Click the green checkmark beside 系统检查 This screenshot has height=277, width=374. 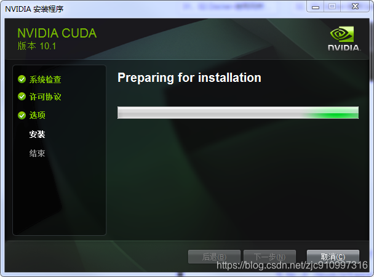pos(22,79)
